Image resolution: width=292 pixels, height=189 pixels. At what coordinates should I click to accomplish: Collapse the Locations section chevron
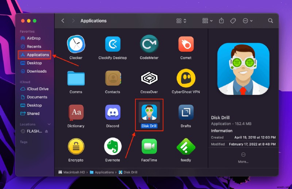[x=49, y=124]
